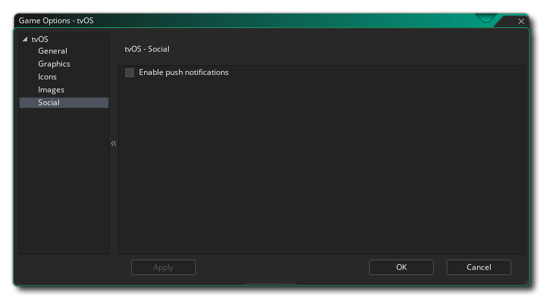The height and width of the screenshot is (299, 543).
Task: Enable push notifications checkbox
Action: [x=129, y=72]
